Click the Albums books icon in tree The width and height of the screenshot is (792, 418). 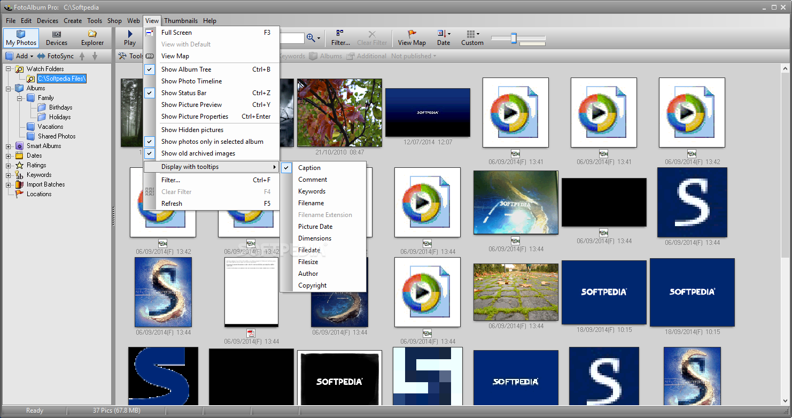pos(19,88)
